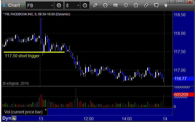Screen dimensions: 195x122
Task: Open the GET tools menu
Action: pyautogui.click(x=115, y=5)
